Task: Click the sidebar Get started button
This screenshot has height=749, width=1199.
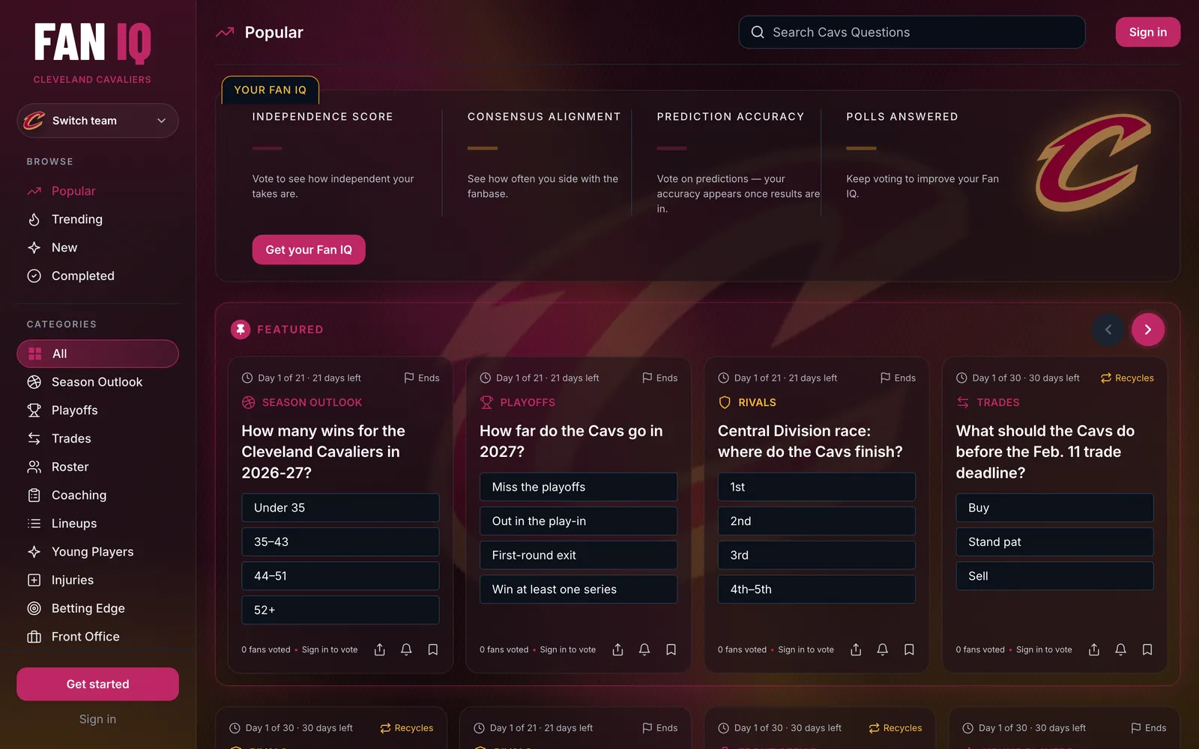Action: click(x=97, y=684)
